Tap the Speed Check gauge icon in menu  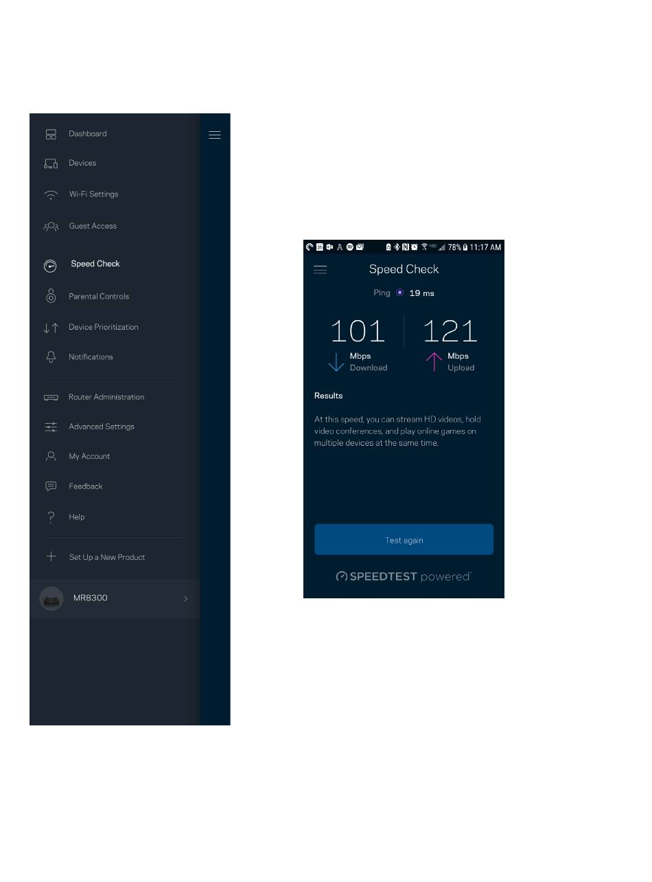tap(51, 264)
